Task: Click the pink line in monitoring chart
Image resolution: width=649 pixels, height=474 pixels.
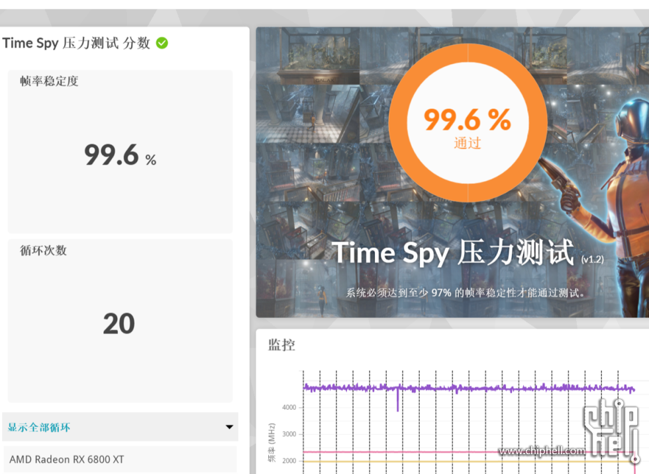Action: click(469, 452)
